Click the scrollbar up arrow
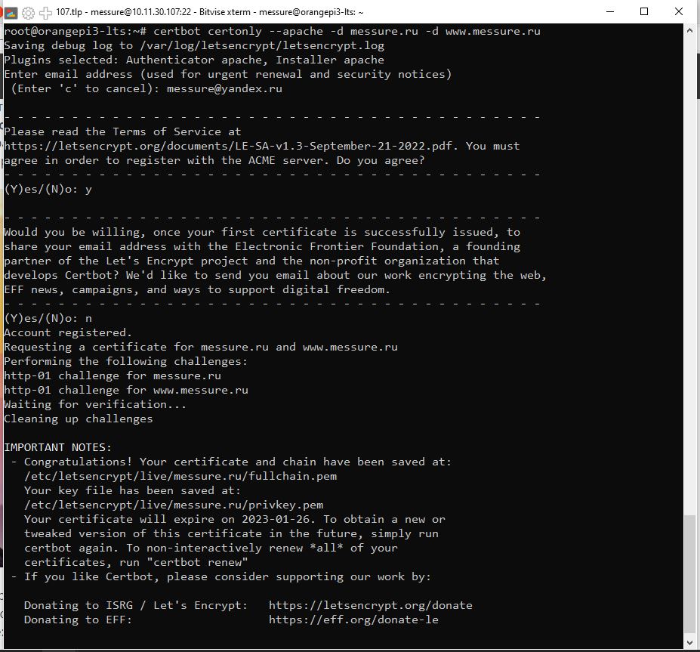Image resolution: width=700 pixels, height=652 pixels. [689, 30]
